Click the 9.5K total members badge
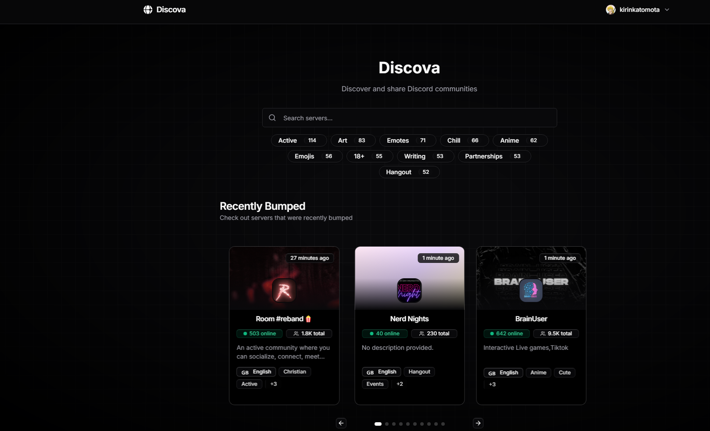Viewport: 710px width, 431px height. pos(556,334)
